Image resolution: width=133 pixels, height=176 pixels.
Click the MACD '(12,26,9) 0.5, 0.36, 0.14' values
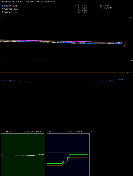click(34, 132)
